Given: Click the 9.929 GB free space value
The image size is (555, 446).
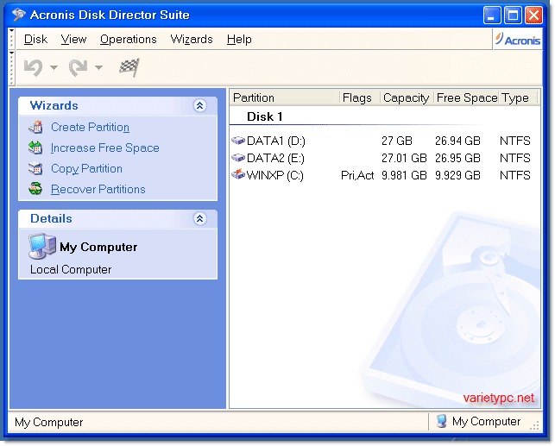Looking at the screenshot, I should point(457,175).
